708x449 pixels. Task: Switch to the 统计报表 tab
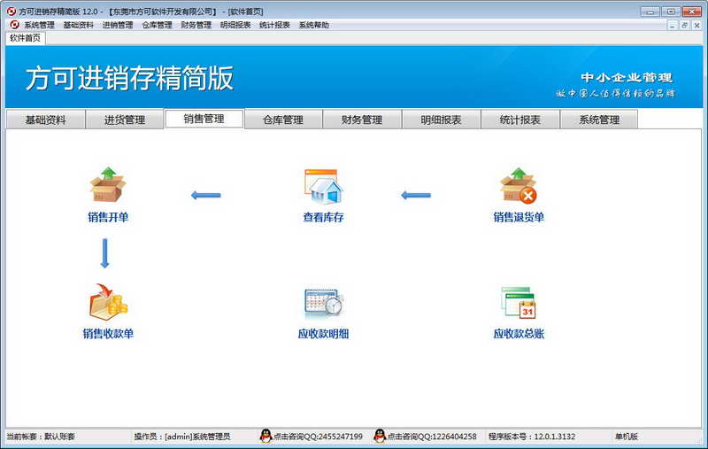click(x=519, y=120)
